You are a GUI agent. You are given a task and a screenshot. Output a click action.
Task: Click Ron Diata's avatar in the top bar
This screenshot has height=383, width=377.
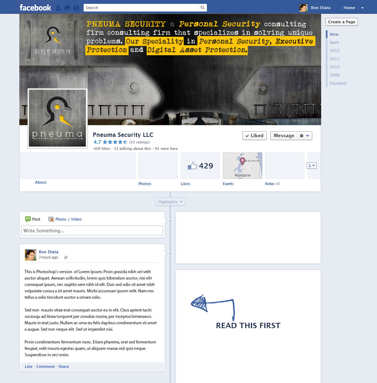click(x=304, y=8)
